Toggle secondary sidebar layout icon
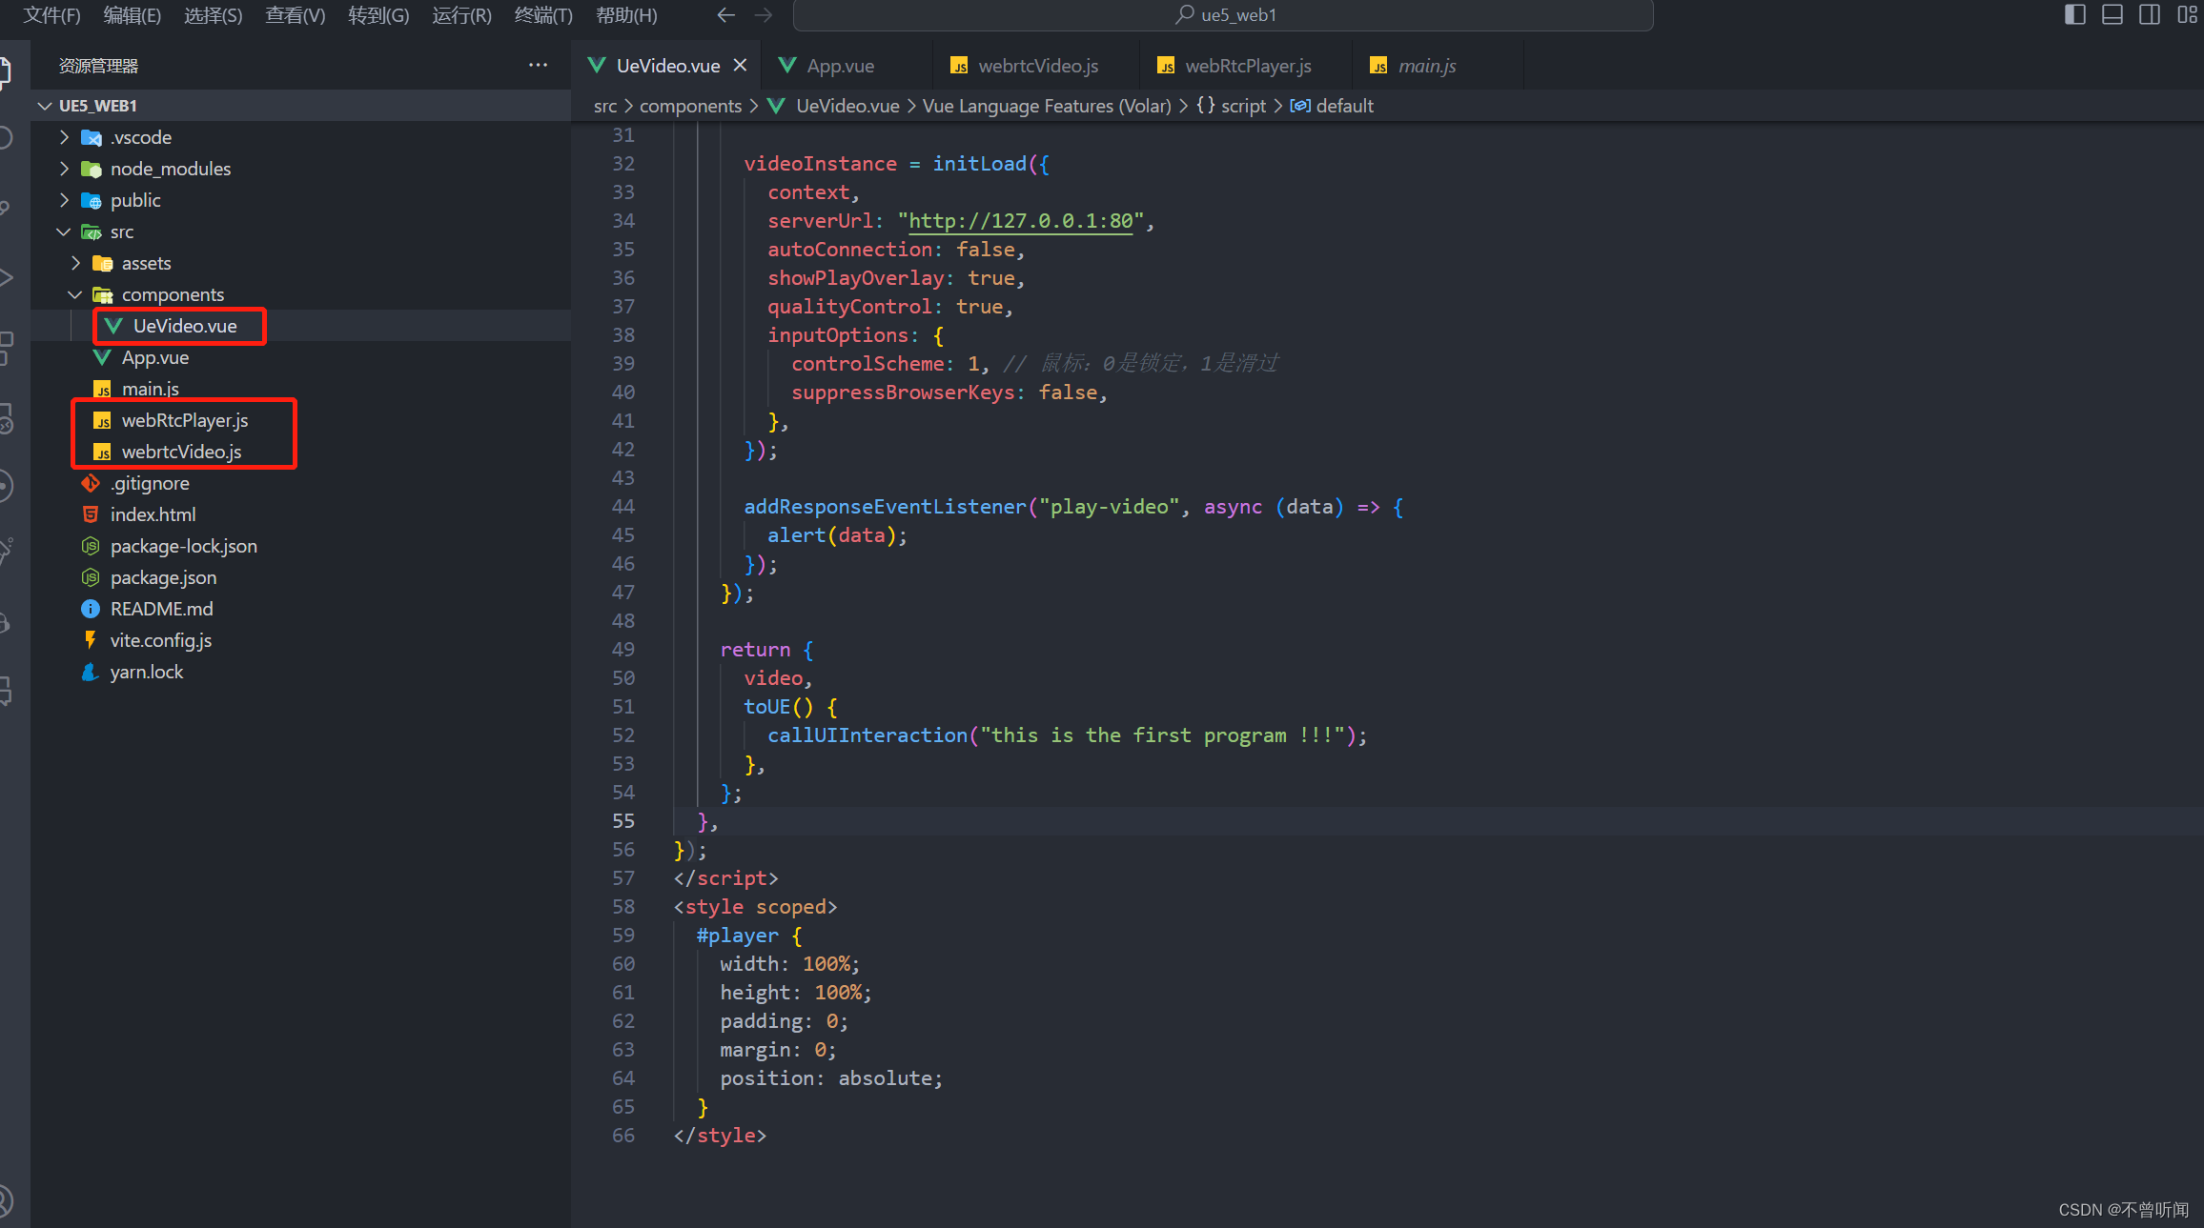 tap(2149, 14)
